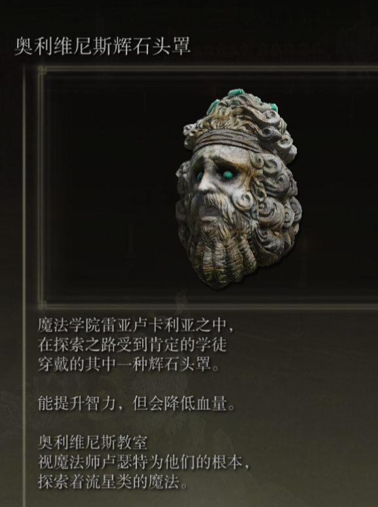Click the mask's left glowing green eye
Screen dimensions: 378x507
click(200, 176)
